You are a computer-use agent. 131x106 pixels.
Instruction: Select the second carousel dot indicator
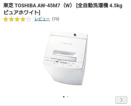click(68, 97)
